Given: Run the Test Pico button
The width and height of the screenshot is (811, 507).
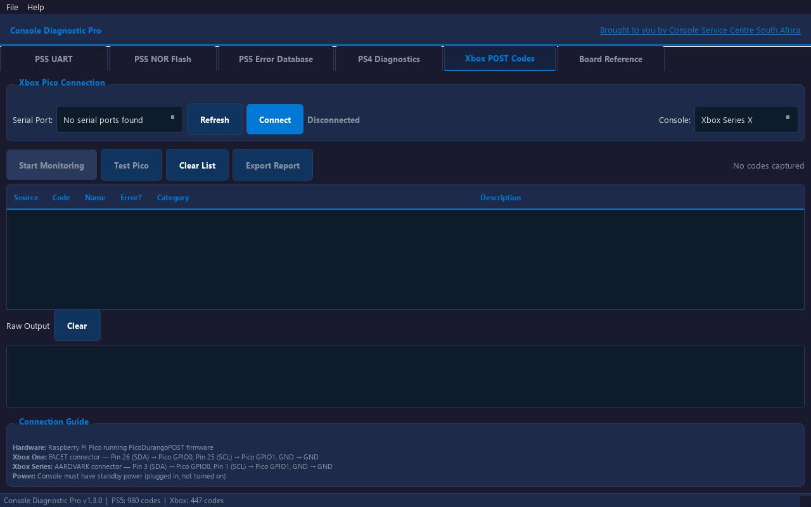Looking at the screenshot, I should [x=131, y=165].
